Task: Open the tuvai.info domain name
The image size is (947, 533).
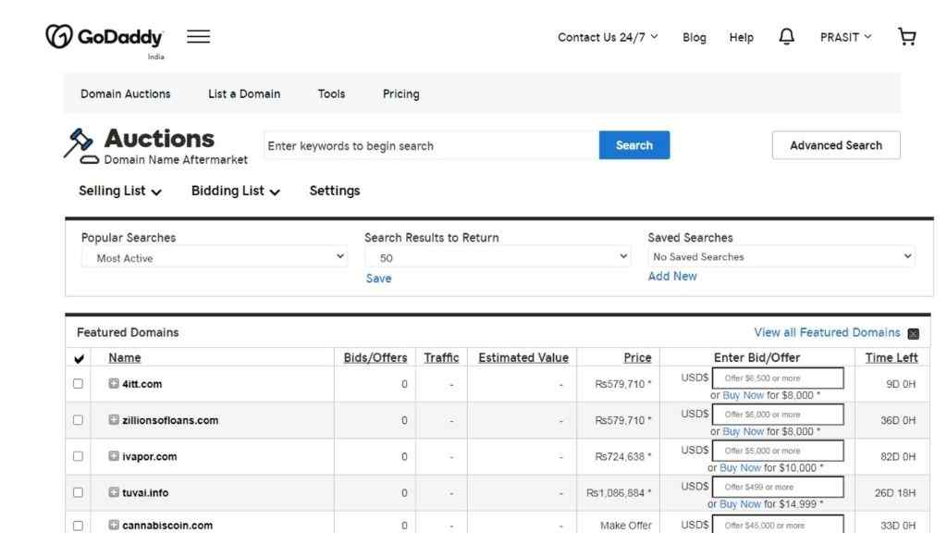Action: point(145,492)
